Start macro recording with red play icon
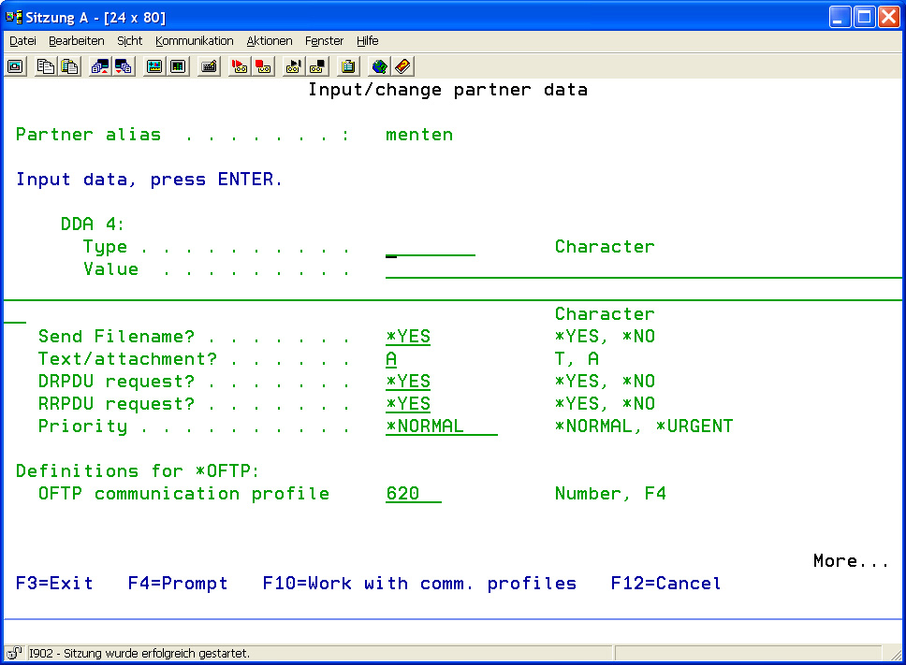 (x=240, y=66)
